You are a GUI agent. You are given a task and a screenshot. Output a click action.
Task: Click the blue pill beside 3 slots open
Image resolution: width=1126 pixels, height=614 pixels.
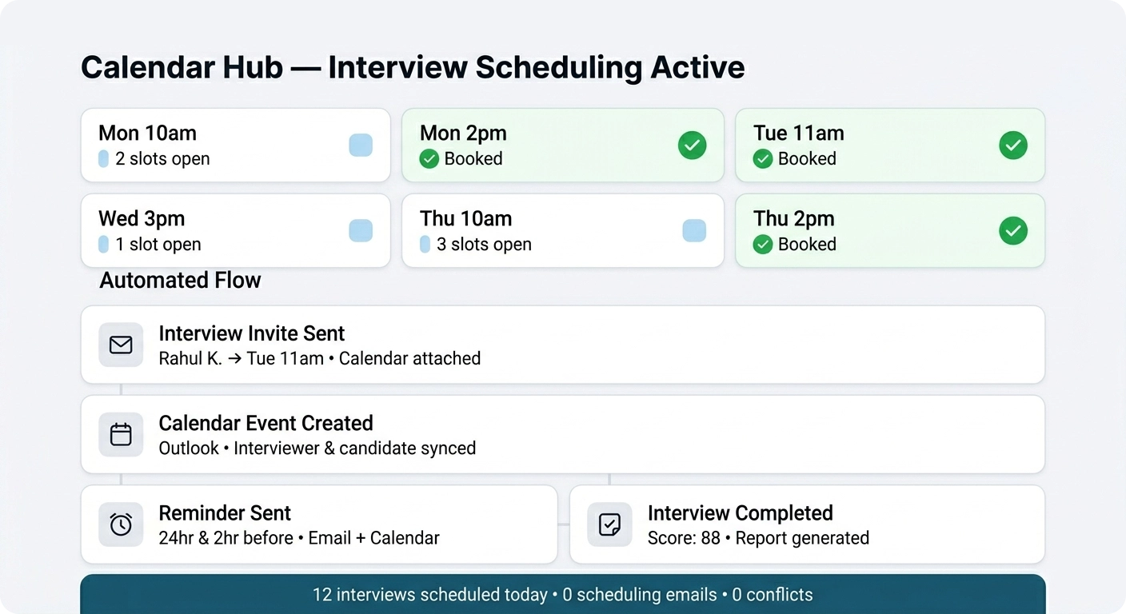pyautogui.click(x=425, y=245)
